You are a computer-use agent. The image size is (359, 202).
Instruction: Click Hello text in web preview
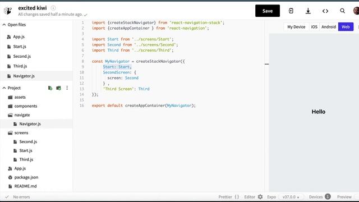click(x=318, y=112)
